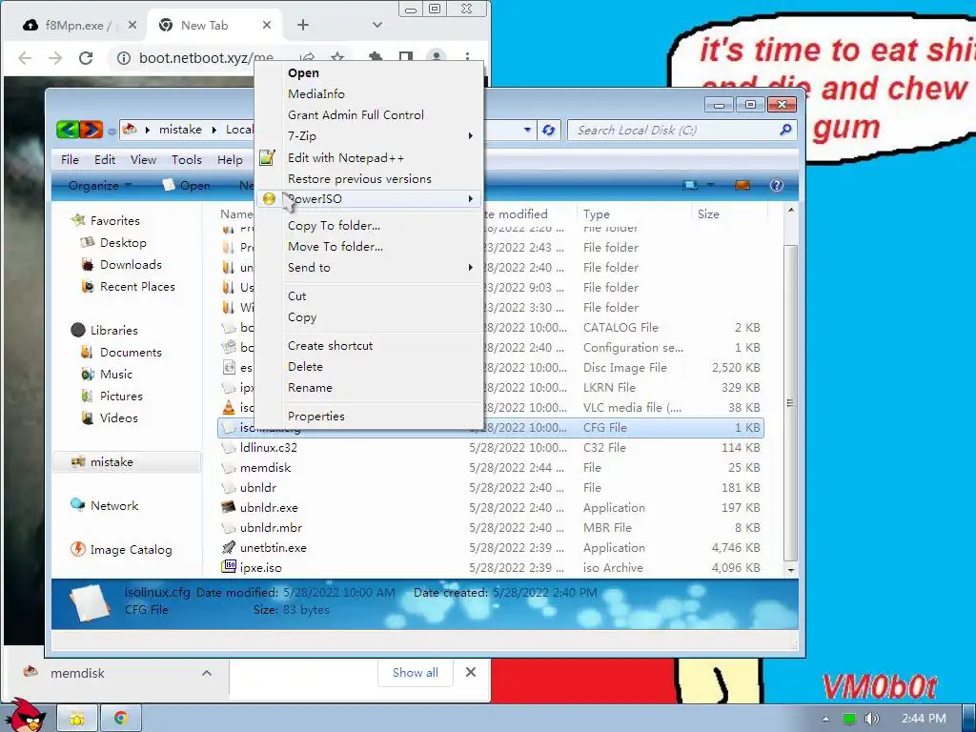Click the green network tray icon

[x=849, y=719]
